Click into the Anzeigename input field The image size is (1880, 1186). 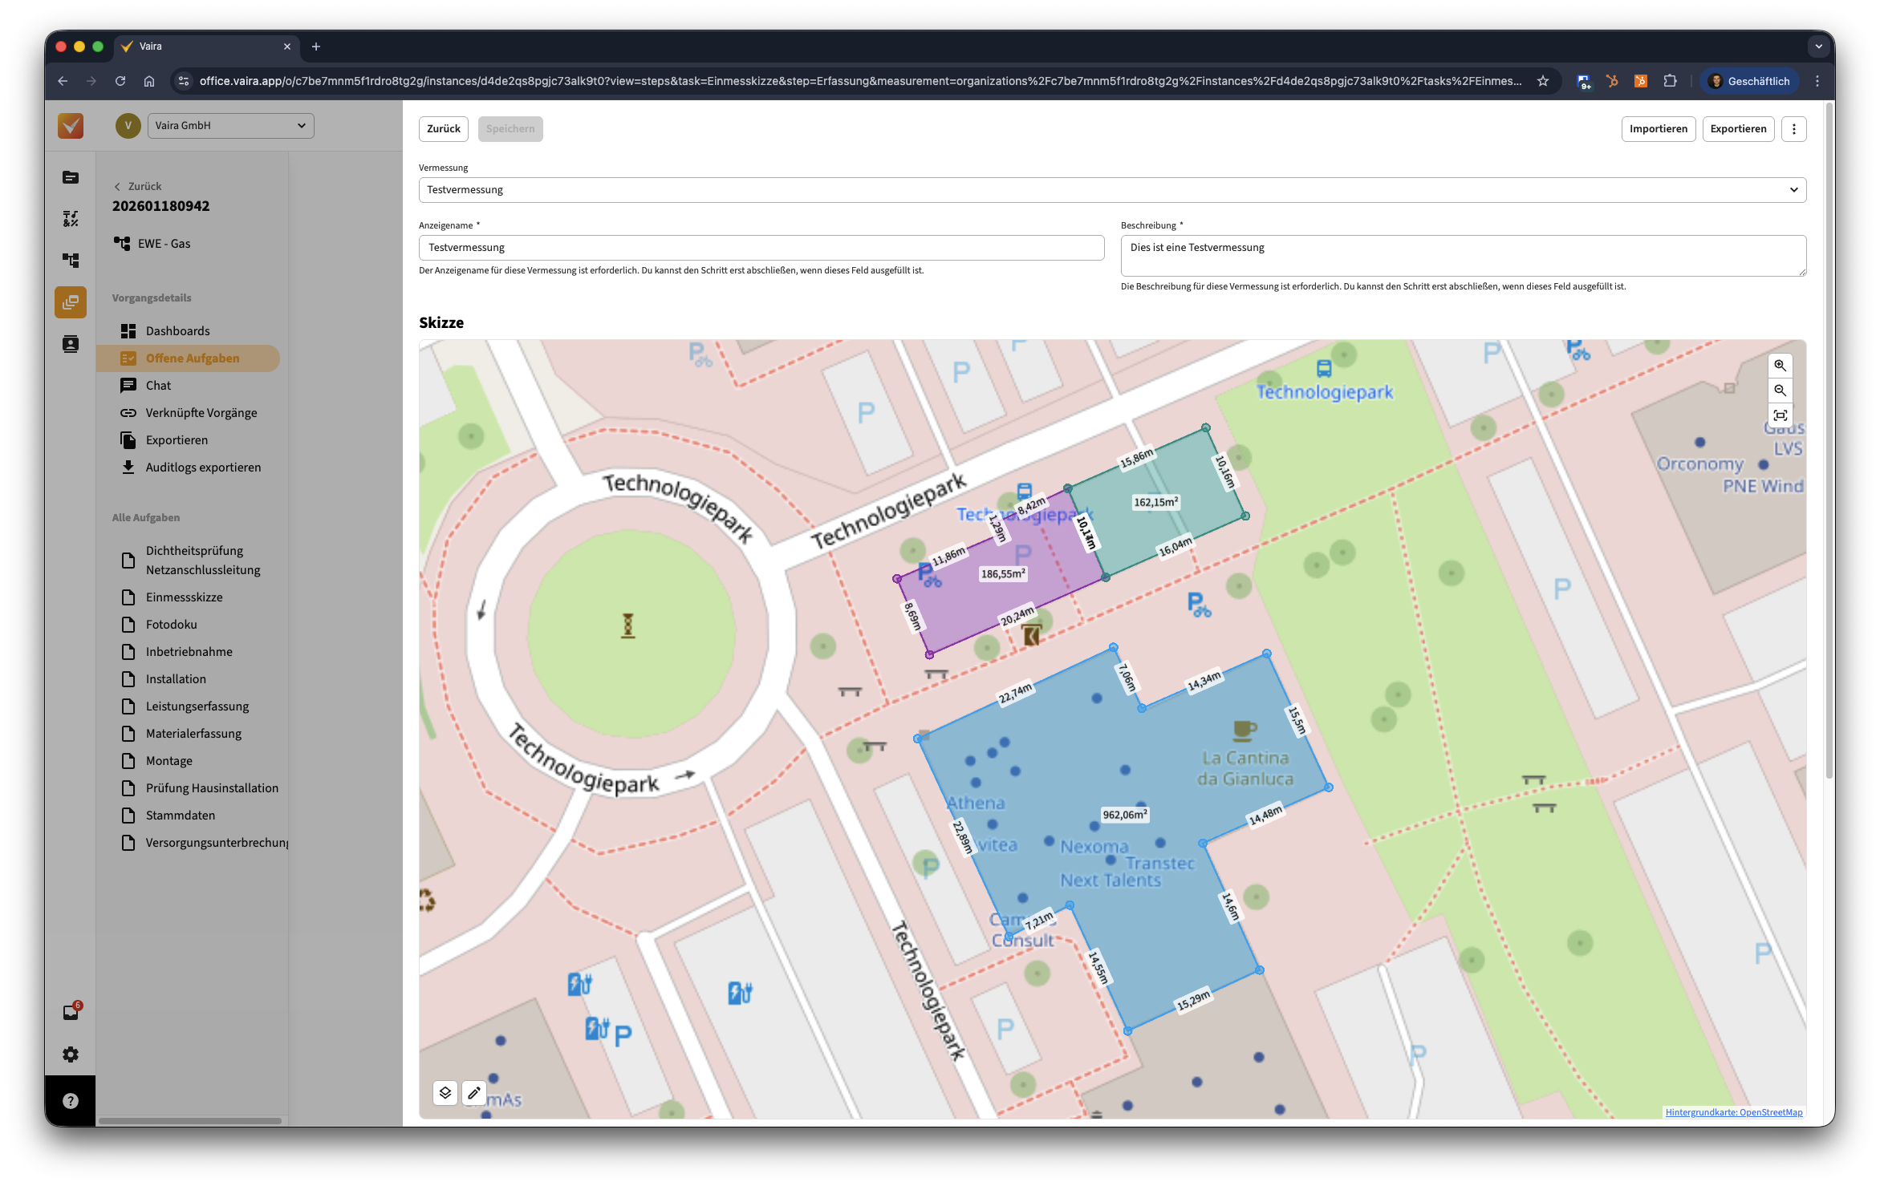[761, 248]
